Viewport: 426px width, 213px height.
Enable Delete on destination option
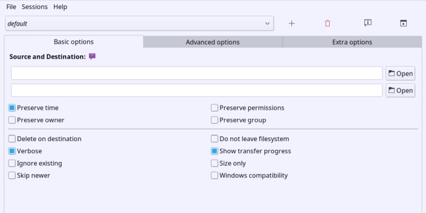coord(12,139)
